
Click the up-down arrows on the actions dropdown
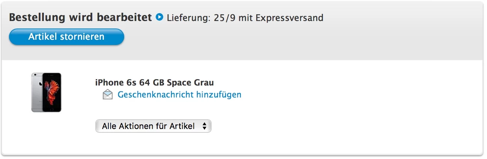(204, 126)
